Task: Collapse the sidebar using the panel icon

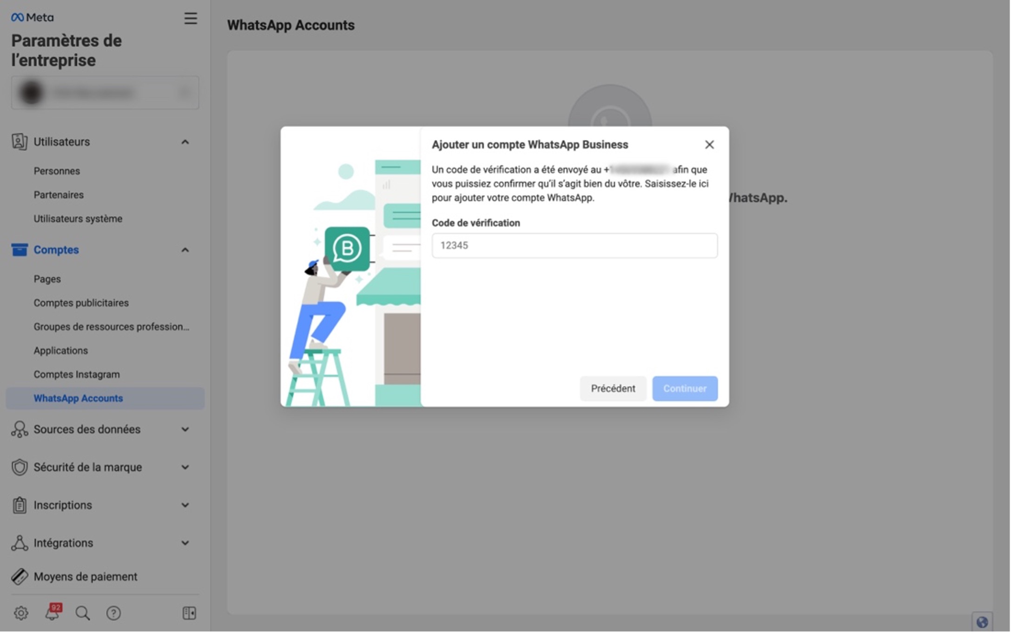Action: pos(190,613)
